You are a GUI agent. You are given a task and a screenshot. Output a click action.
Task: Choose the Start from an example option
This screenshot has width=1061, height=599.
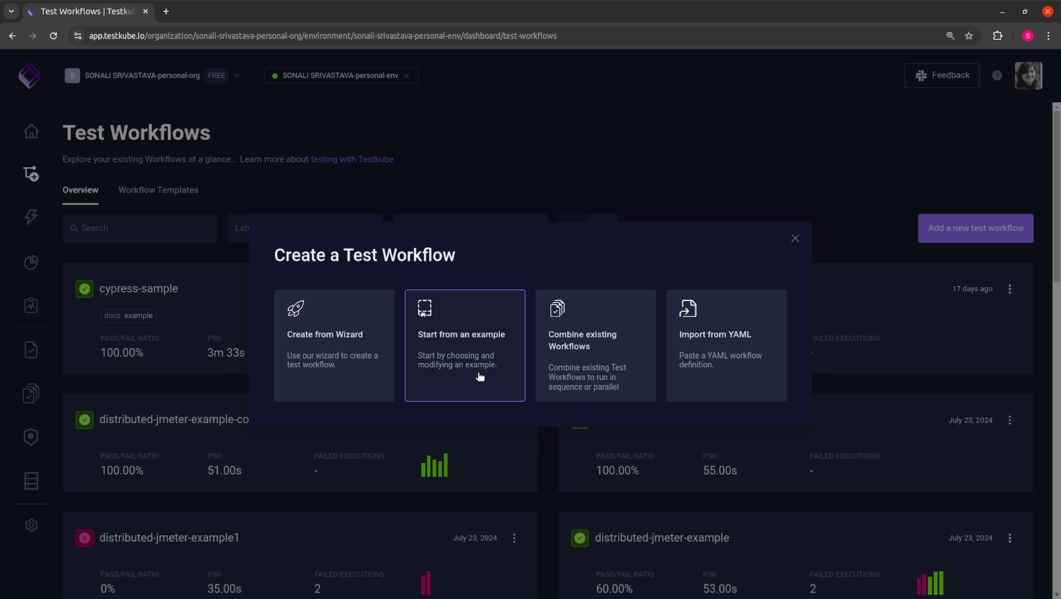point(465,346)
